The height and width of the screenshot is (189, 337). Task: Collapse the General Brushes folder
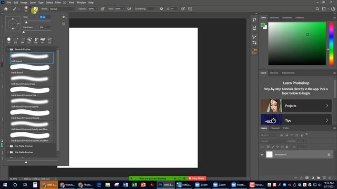click(x=8, y=49)
